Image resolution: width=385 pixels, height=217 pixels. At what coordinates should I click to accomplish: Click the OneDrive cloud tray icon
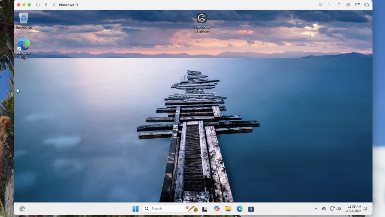(324, 209)
